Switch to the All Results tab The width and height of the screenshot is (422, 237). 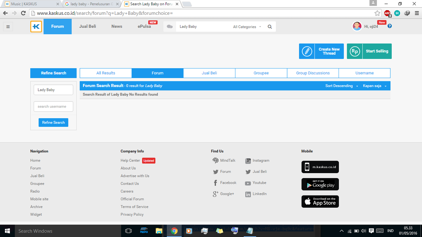[x=106, y=73]
